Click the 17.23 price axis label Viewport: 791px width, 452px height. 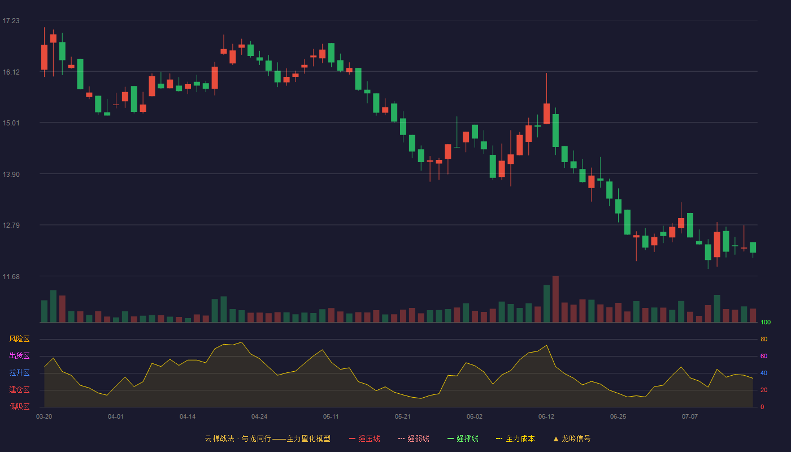[11, 21]
